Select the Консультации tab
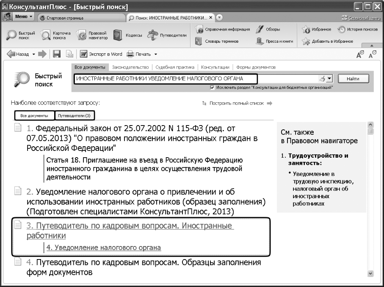Screen dimensions: 384x287 [x=215, y=67]
